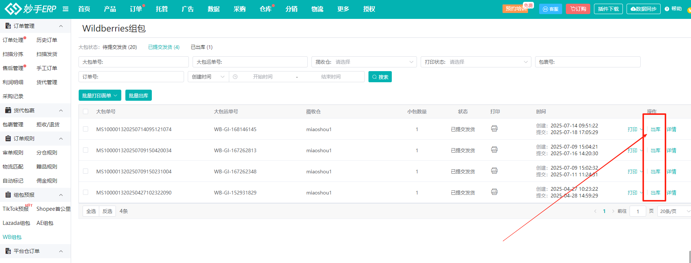Switch to 待提交发货 (20) status tab
Image resolution: width=691 pixels, height=263 pixels.
coord(120,47)
